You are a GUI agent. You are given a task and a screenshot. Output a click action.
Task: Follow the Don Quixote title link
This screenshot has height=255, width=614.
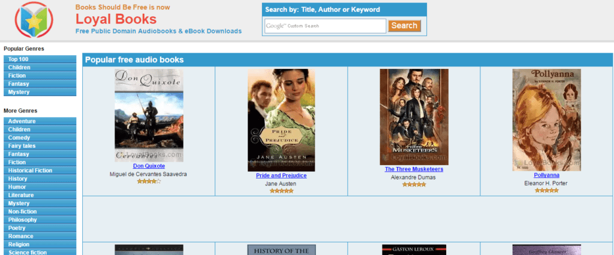(149, 166)
